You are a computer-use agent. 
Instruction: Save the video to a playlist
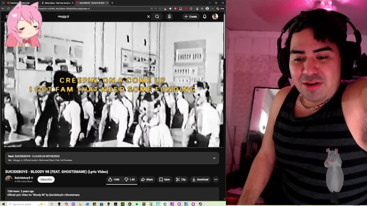coord(164,179)
